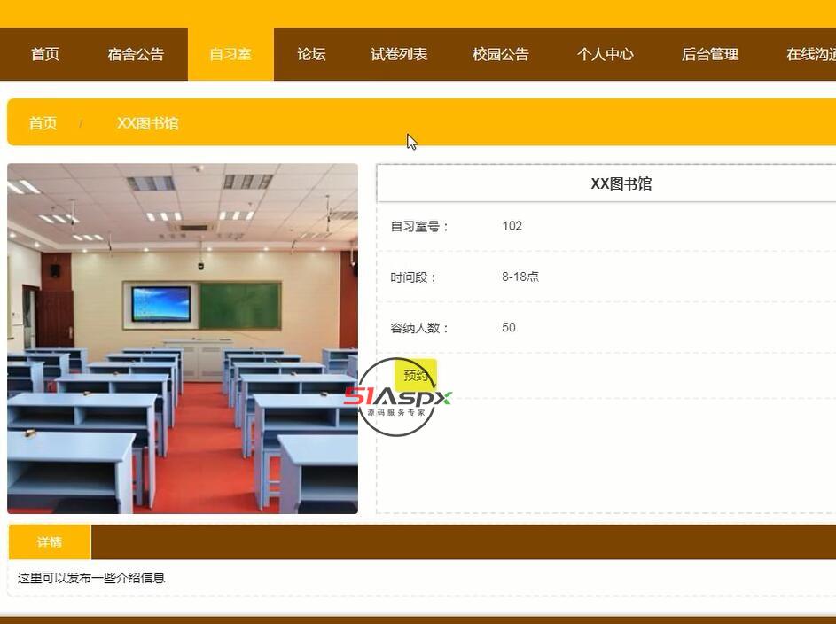Click the 容纳人数： label
The height and width of the screenshot is (624, 836).
tap(419, 328)
